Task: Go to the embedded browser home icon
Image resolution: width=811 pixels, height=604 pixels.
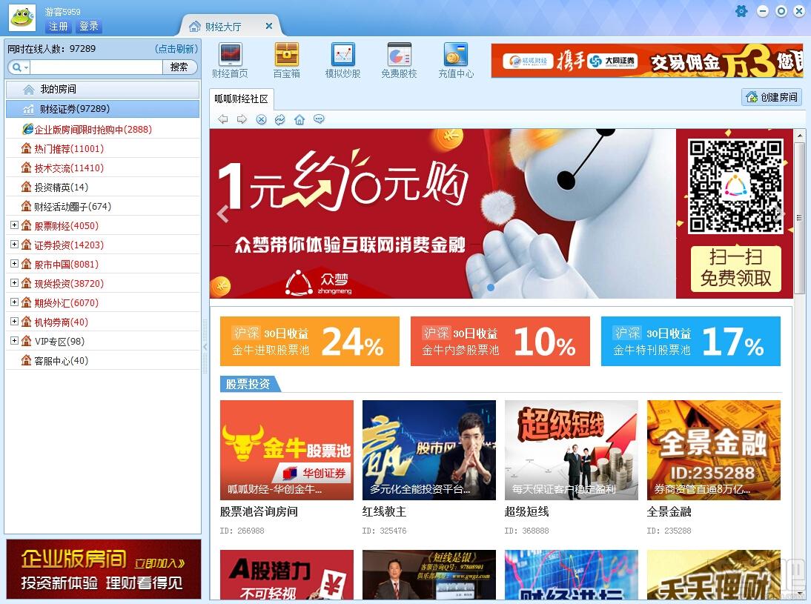Action: (299, 119)
